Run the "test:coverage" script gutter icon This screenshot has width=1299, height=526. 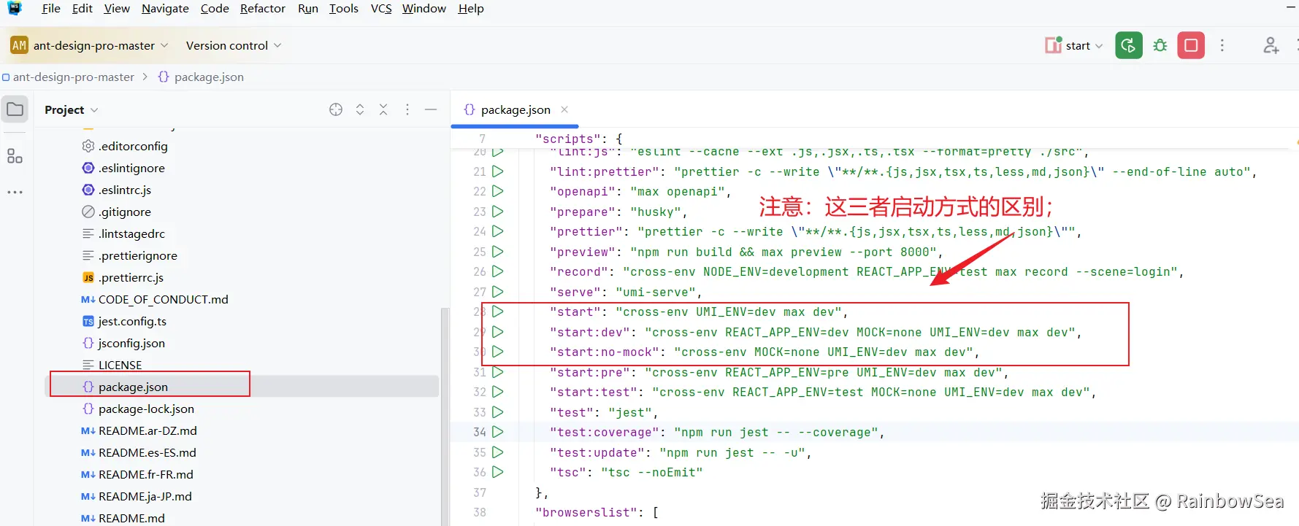(x=498, y=432)
